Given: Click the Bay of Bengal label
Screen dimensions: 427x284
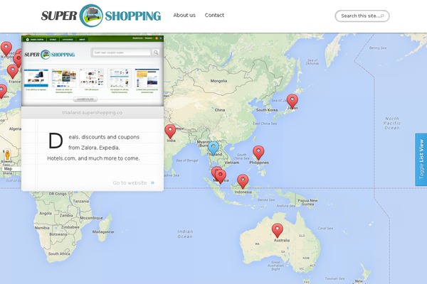Looking at the screenshot, I should pos(187,160).
